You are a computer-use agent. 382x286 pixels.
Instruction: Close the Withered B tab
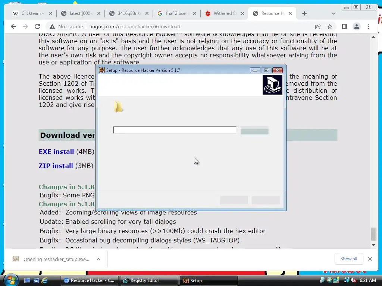tap(242, 13)
